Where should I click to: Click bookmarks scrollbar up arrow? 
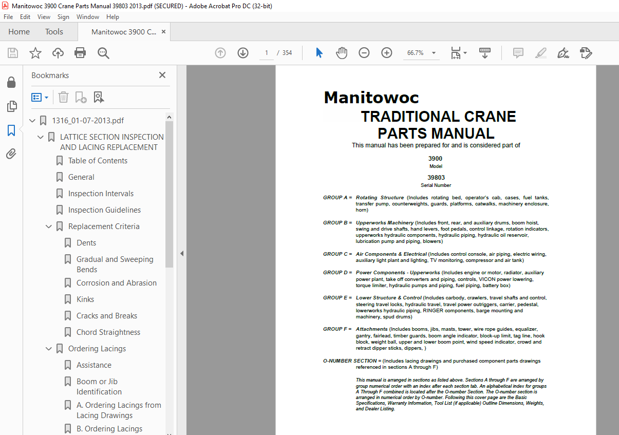coord(170,117)
